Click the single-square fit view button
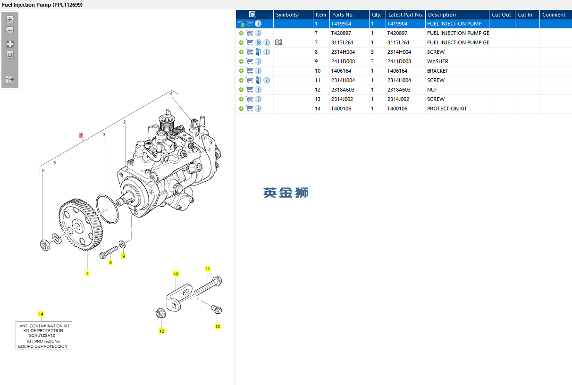The width and height of the screenshot is (572, 385). (x=10, y=55)
